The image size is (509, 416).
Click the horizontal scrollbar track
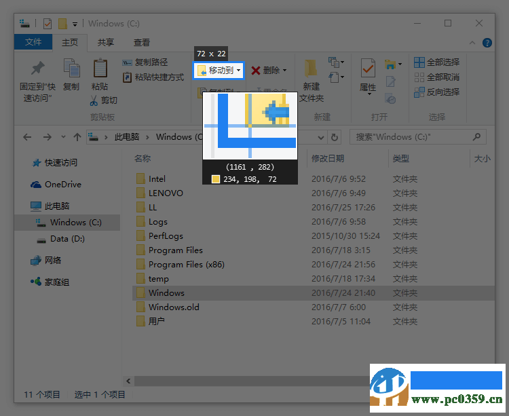(x=252, y=381)
